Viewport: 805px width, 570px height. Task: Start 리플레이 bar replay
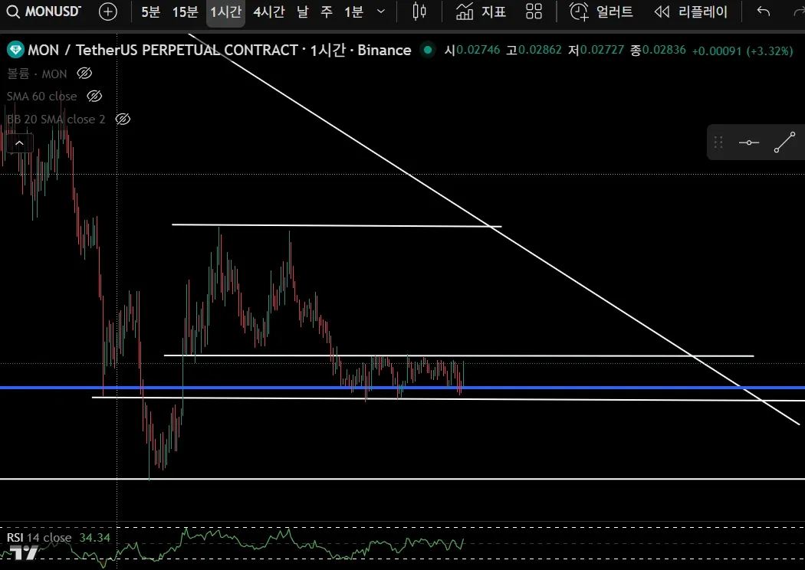pyautogui.click(x=691, y=11)
